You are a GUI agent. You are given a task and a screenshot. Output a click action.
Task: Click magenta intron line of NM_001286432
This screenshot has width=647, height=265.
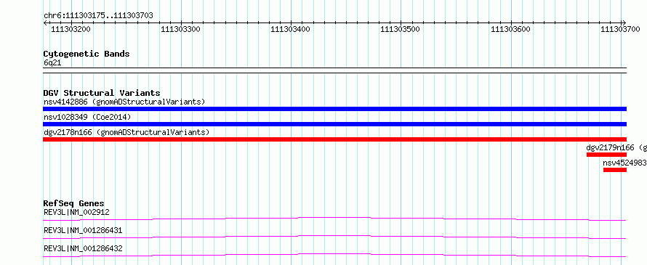(x=334, y=253)
